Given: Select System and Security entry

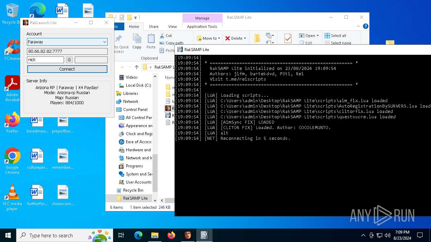Looking at the screenshot, I should (136, 174).
